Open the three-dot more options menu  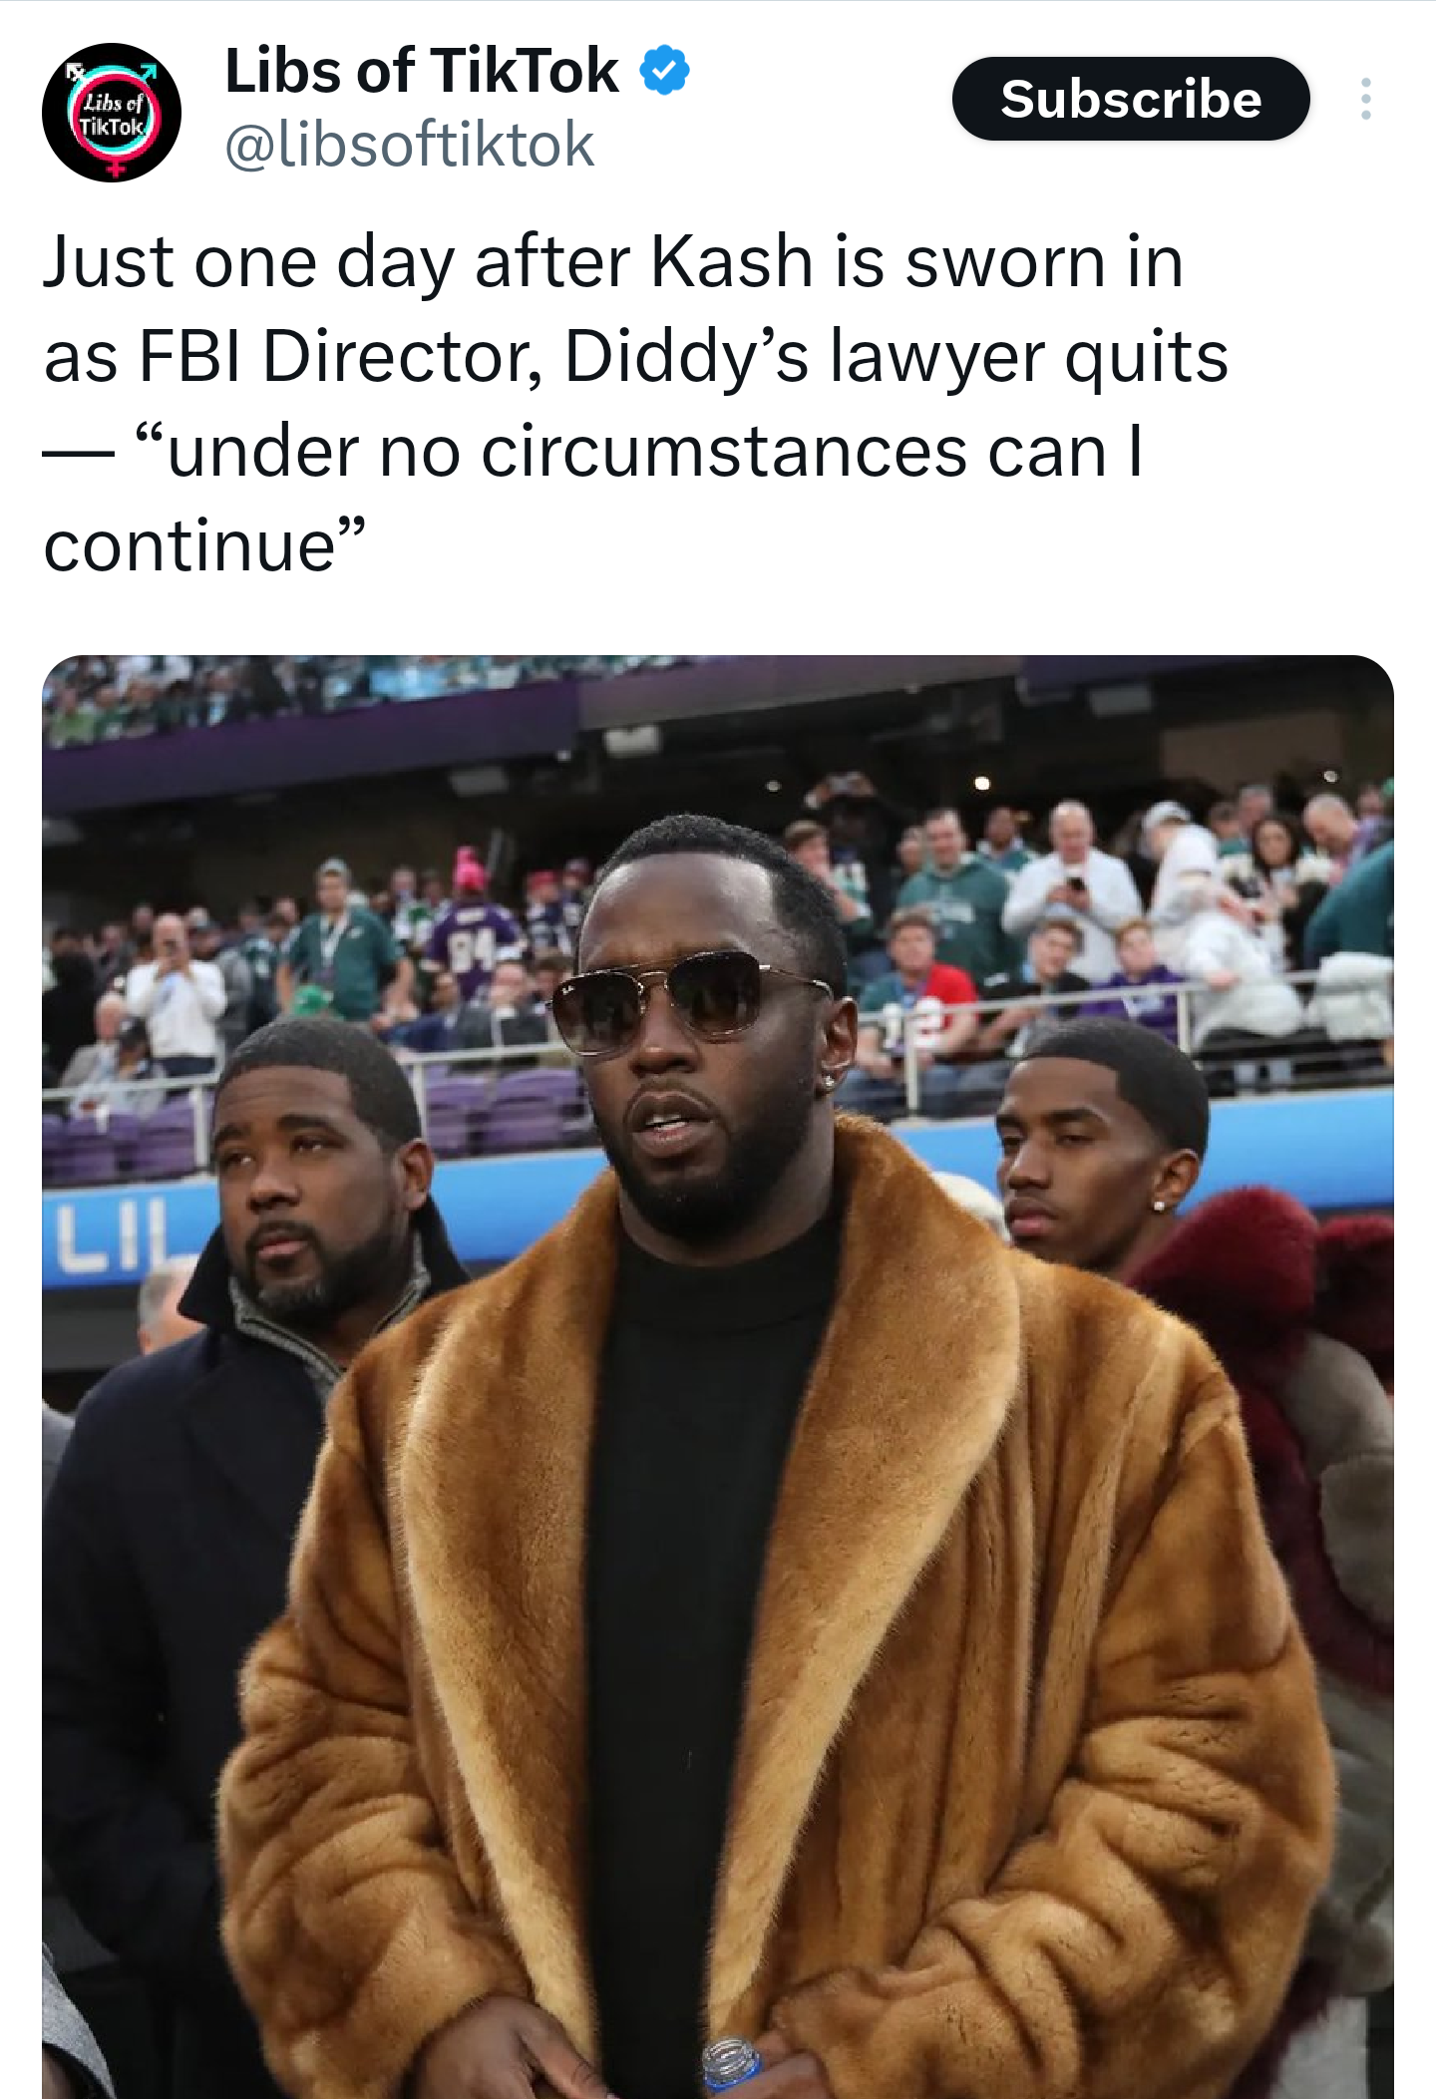[x=1365, y=100]
